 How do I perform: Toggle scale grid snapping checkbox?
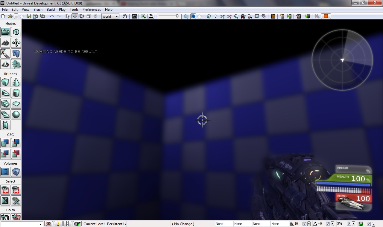click(349, 224)
